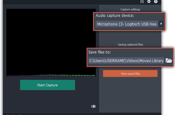Expand the audio capture device dropdown arrow
Image resolution: width=175 pixels, height=115 pixels.
point(161,24)
